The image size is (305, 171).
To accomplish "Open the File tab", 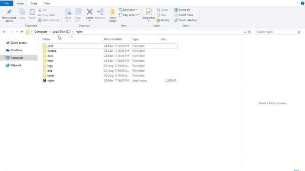I will (x=7, y=3).
